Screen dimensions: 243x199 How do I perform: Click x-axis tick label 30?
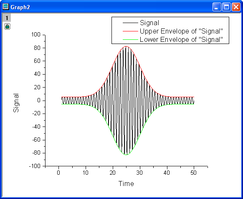tap(139, 173)
